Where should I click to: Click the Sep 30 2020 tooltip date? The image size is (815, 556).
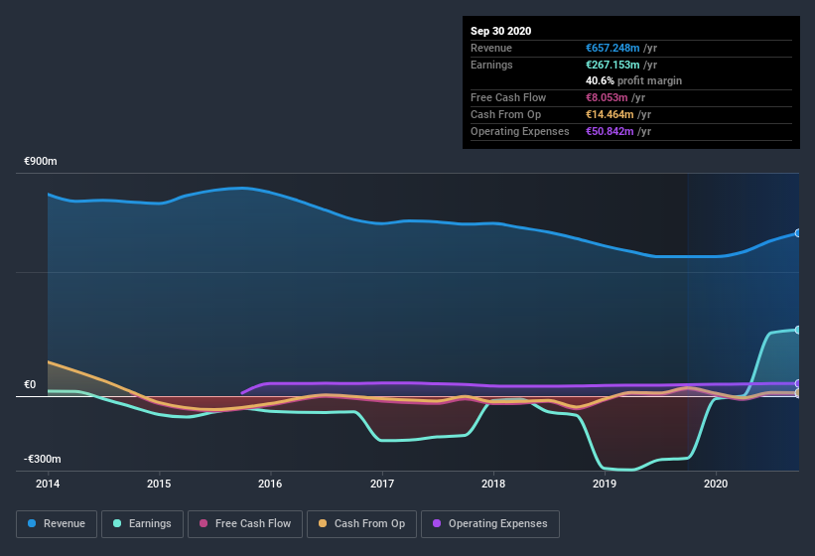(501, 31)
